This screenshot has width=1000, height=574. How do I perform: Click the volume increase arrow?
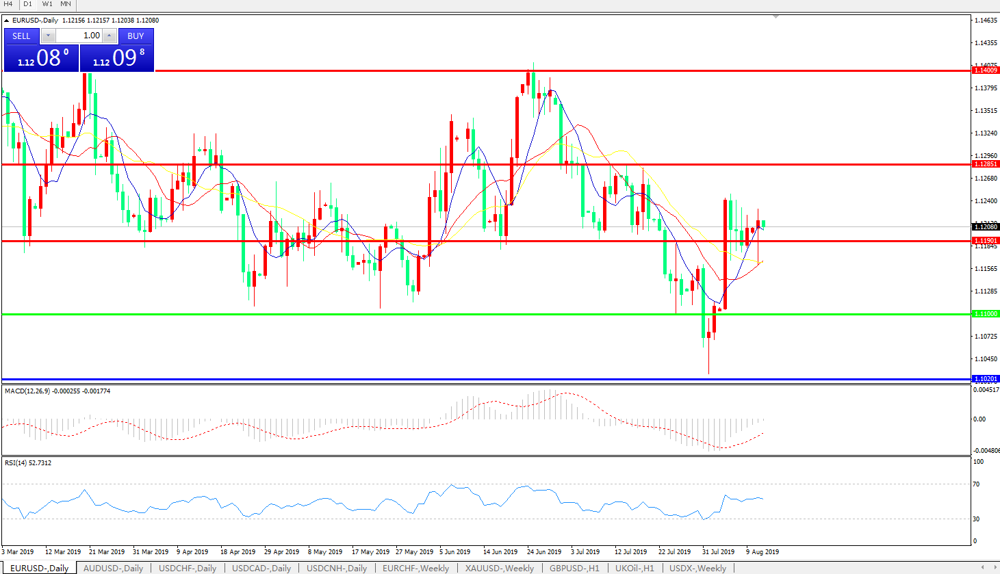pyautogui.click(x=109, y=36)
